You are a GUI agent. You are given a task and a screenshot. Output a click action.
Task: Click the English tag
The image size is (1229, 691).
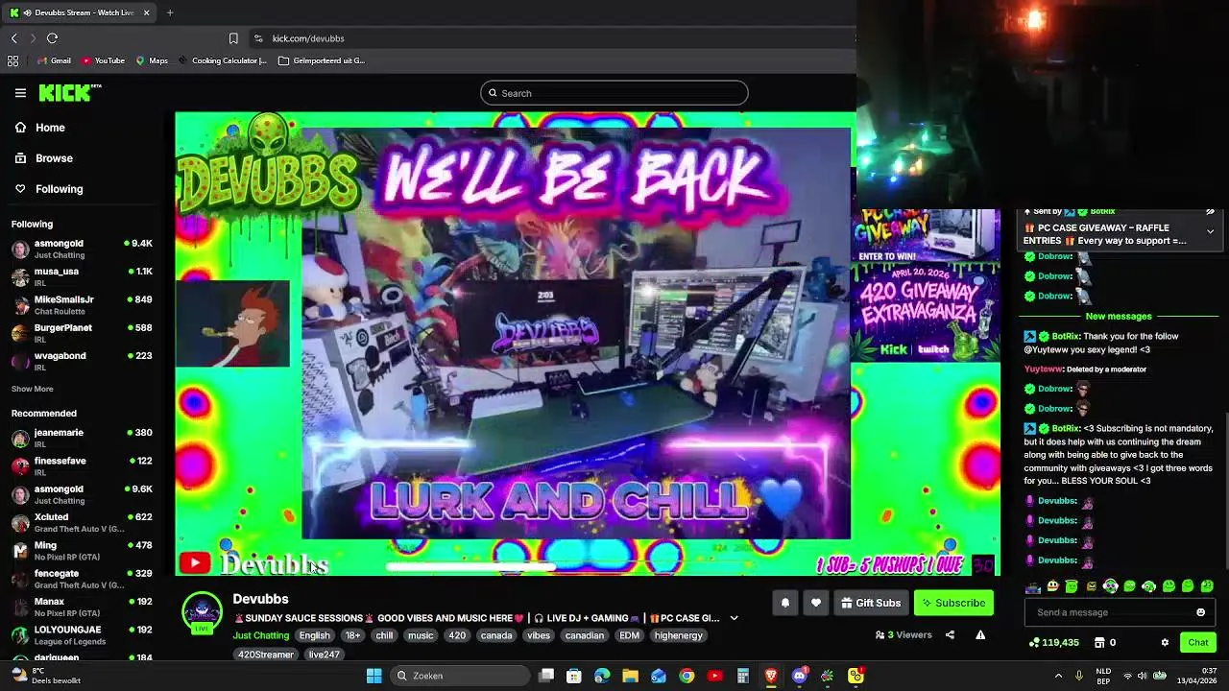(x=314, y=635)
